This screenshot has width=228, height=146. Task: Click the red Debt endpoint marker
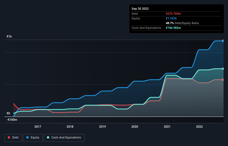[x=223, y=80]
